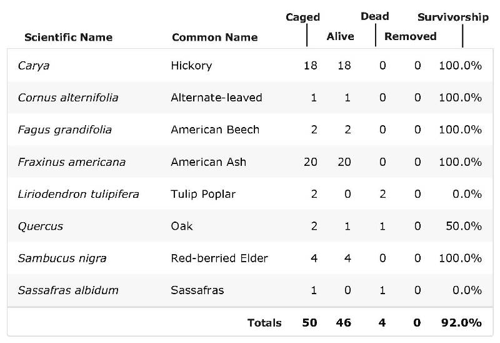The height and width of the screenshot is (343, 500).
Task: Click Cornus alternifolia scientific name
Action: point(68,98)
